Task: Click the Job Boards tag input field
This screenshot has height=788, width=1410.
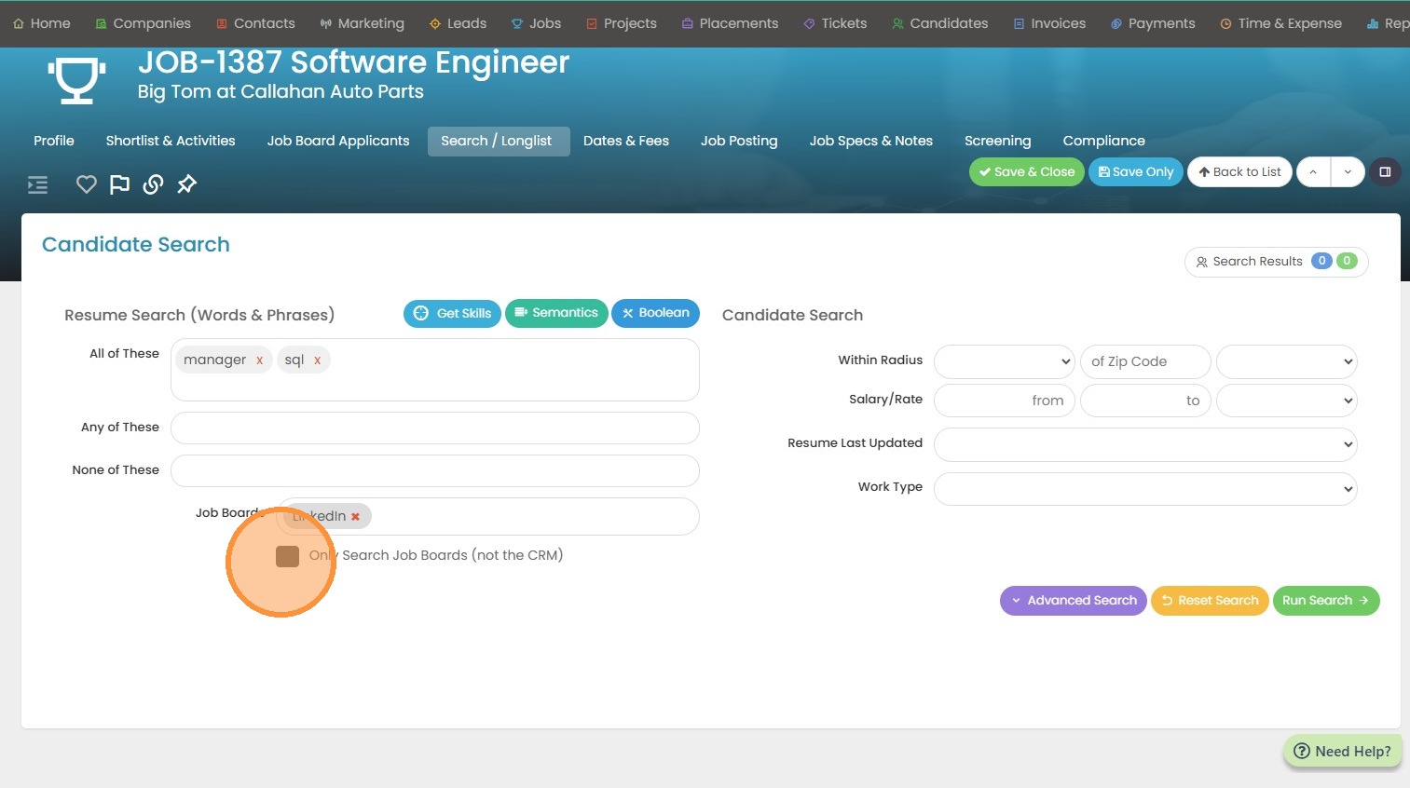Action: [x=488, y=517]
